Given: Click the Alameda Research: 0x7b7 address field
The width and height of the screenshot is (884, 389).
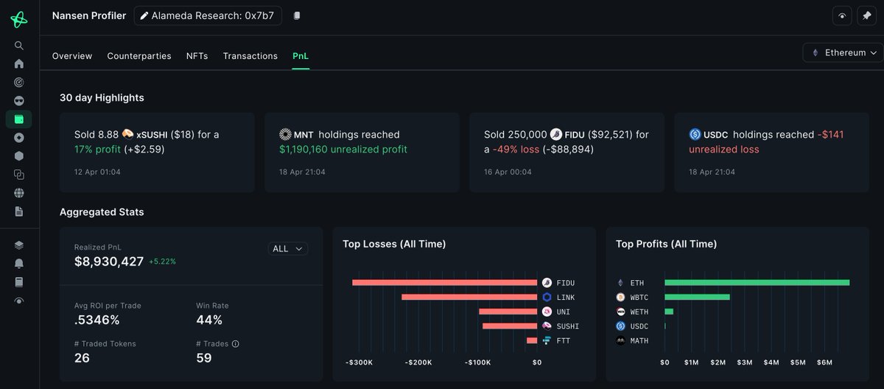Looking at the screenshot, I should tap(208, 15).
